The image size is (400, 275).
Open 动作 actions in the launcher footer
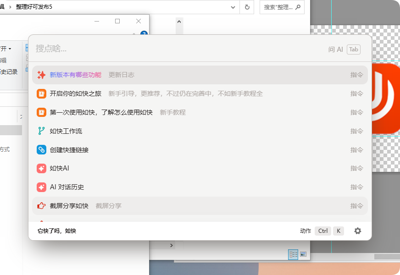(x=306, y=231)
